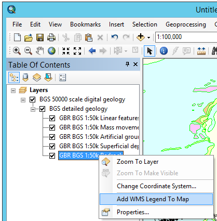Uncheck BGS 50000 scale digital geology

(32, 100)
